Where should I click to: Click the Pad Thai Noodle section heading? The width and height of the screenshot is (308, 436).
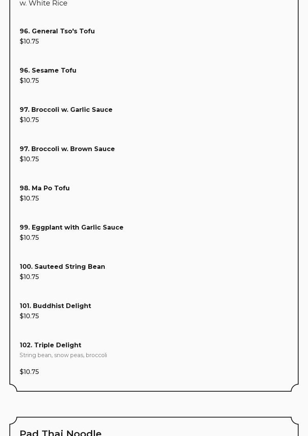60,433
